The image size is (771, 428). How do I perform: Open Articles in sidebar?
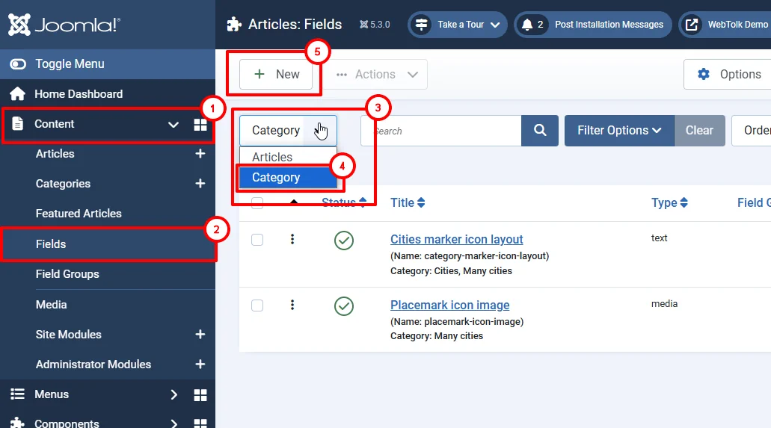pyautogui.click(x=55, y=154)
